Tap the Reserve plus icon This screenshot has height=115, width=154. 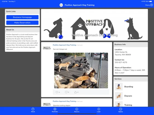[77, 109]
